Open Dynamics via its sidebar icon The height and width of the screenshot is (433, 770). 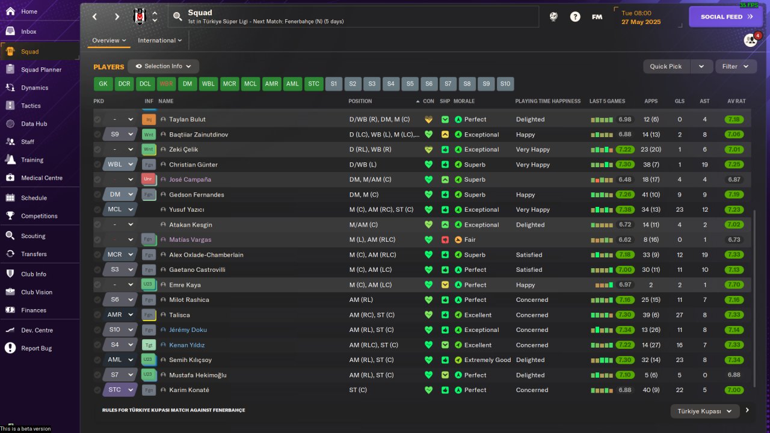pos(10,88)
